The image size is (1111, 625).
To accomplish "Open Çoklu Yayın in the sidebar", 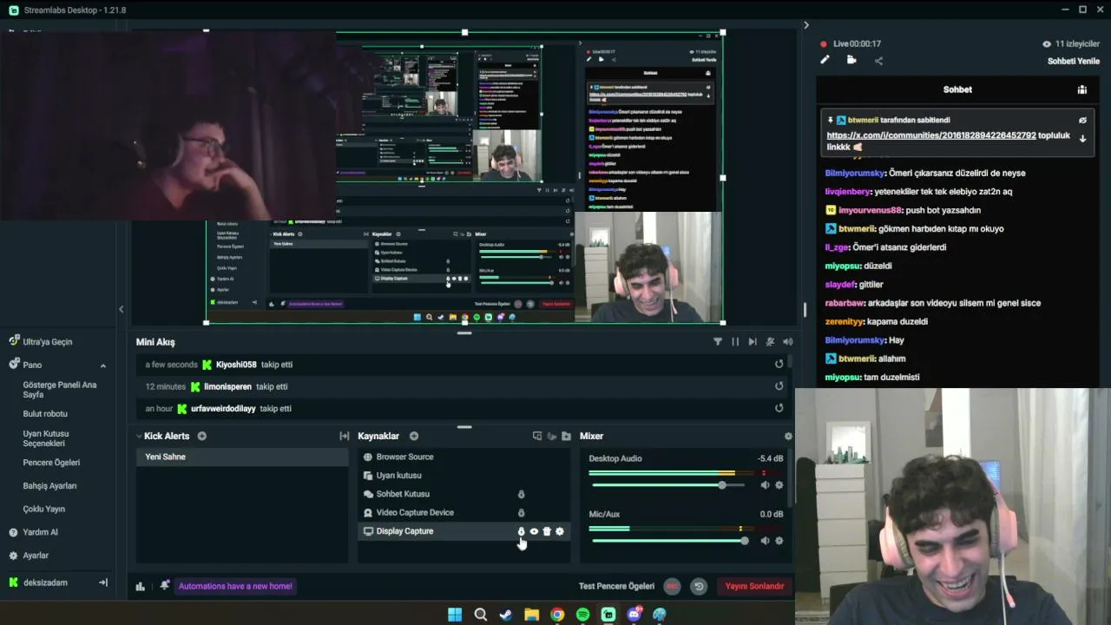I will (x=44, y=510).
